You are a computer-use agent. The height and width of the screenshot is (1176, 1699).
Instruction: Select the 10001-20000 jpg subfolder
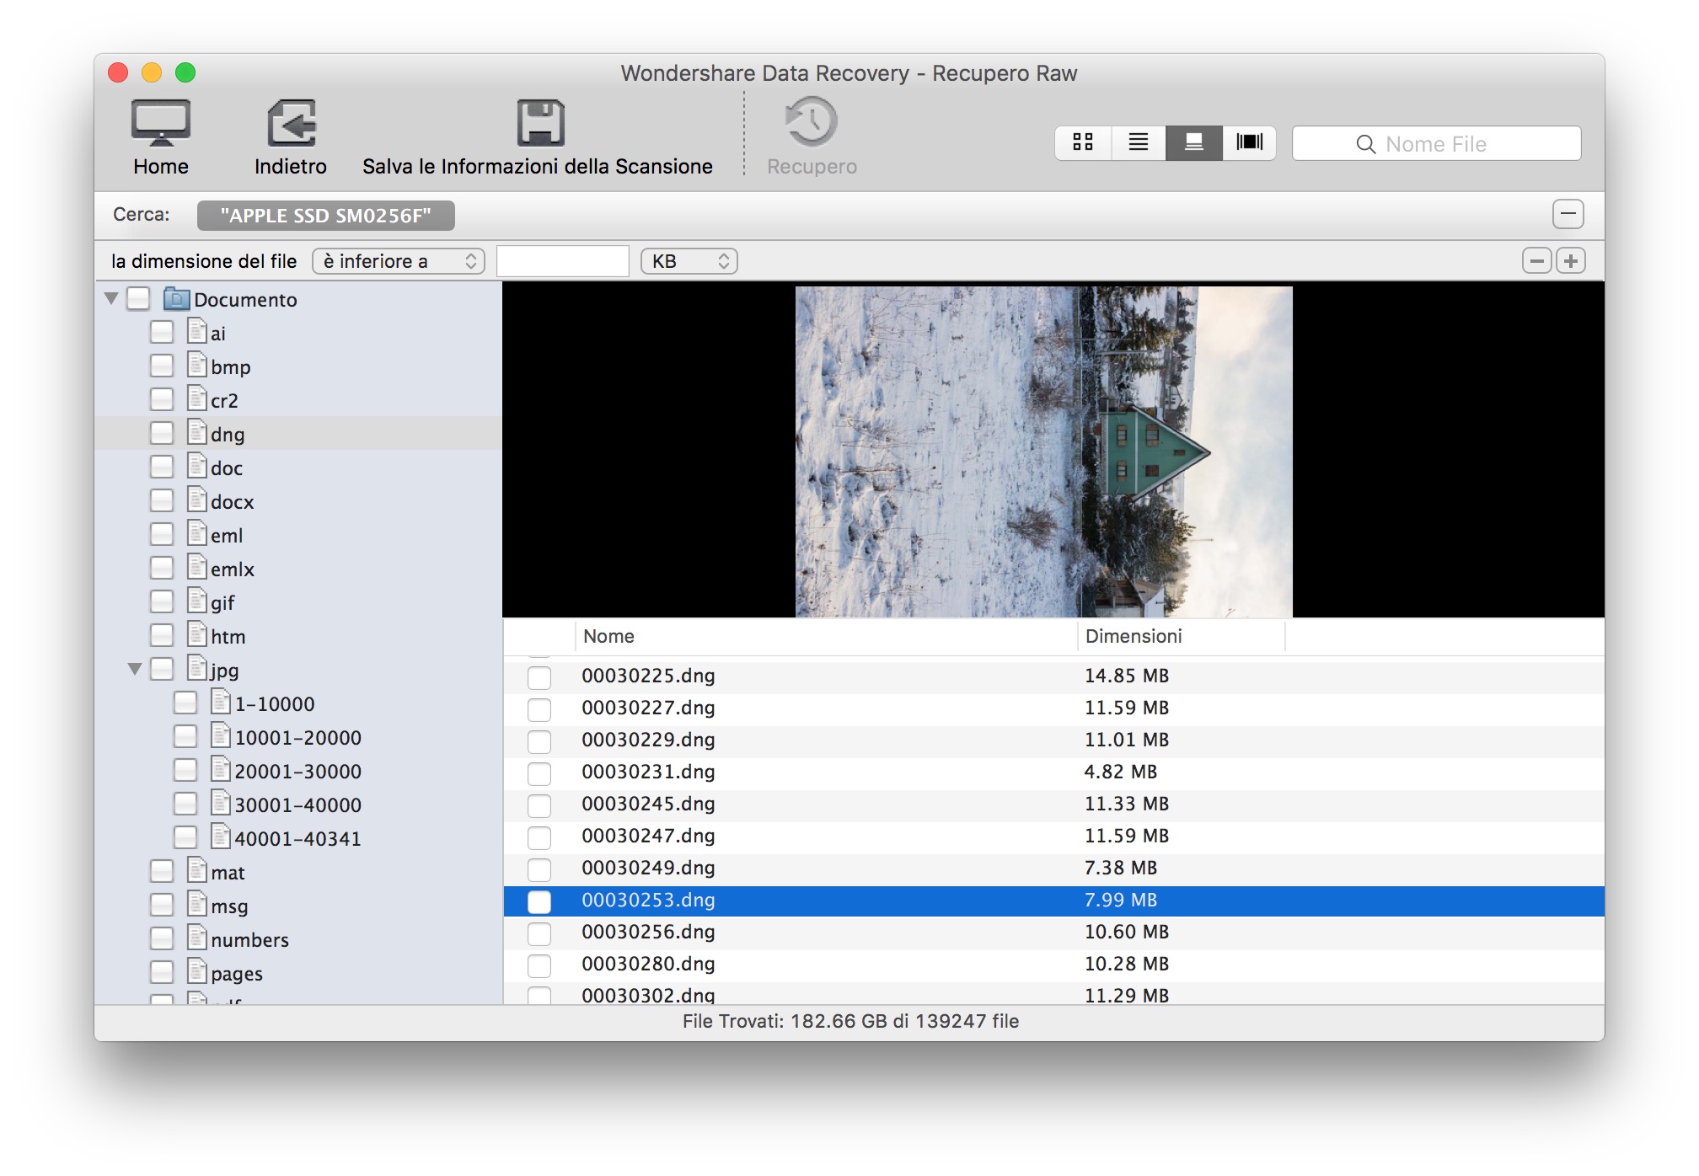point(297,738)
